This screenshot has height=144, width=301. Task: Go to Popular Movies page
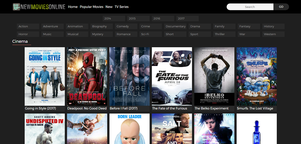(91, 7)
